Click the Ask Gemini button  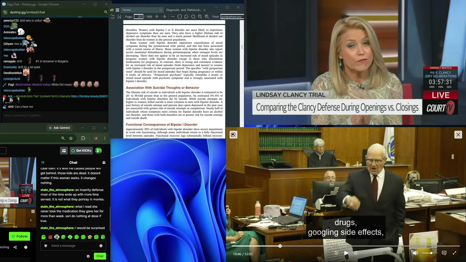(x=59, y=128)
